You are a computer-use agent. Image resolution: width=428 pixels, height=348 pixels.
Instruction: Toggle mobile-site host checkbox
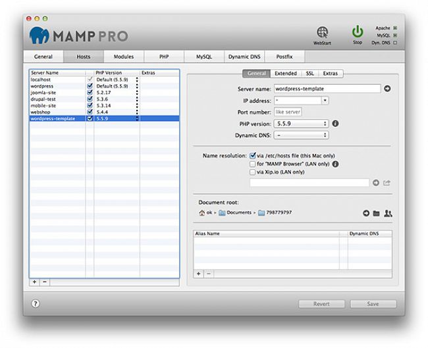90,105
